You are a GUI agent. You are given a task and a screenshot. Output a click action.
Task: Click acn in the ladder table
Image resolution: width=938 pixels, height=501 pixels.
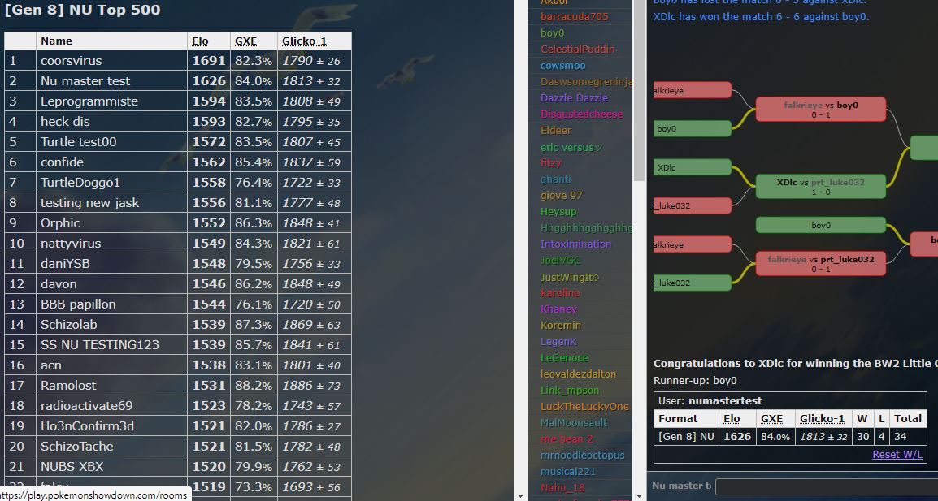[51, 365]
